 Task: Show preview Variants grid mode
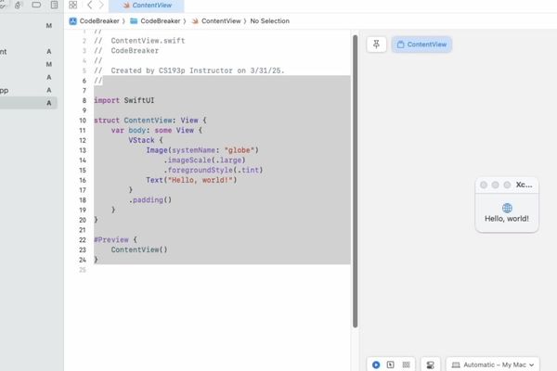[406, 365]
